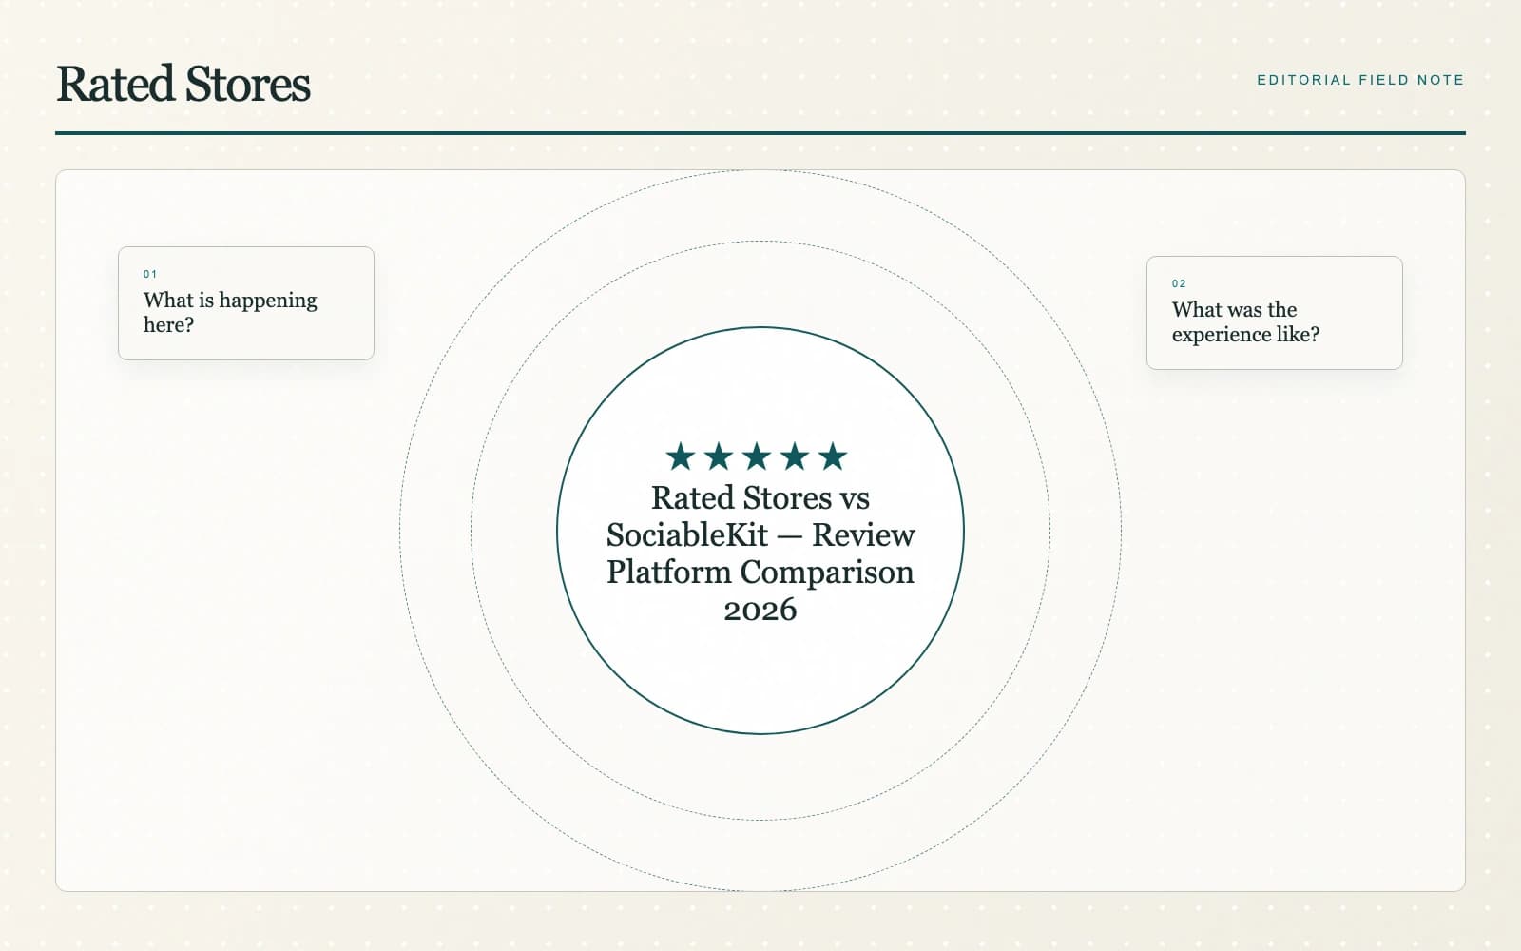The width and height of the screenshot is (1521, 951).
Task: Select the second star of the rating
Action: pos(719,456)
